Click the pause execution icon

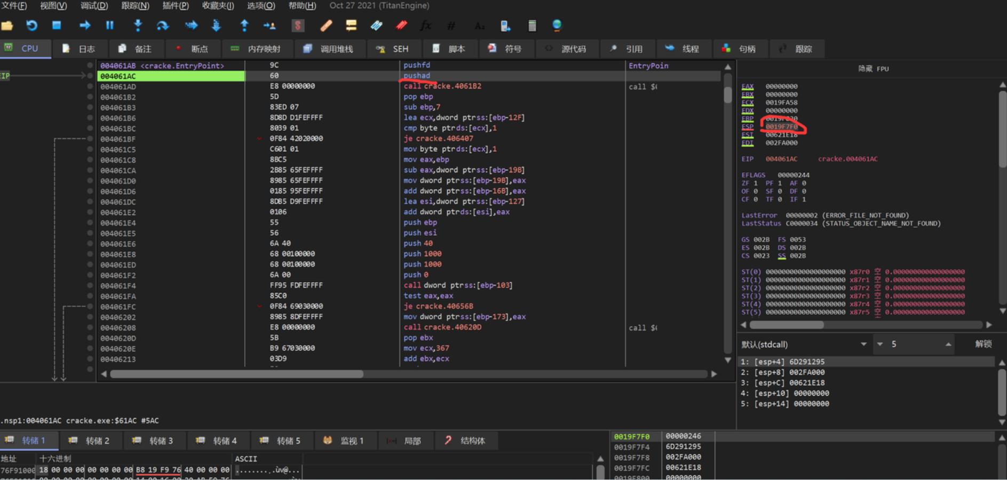click(x=110, y=25)
